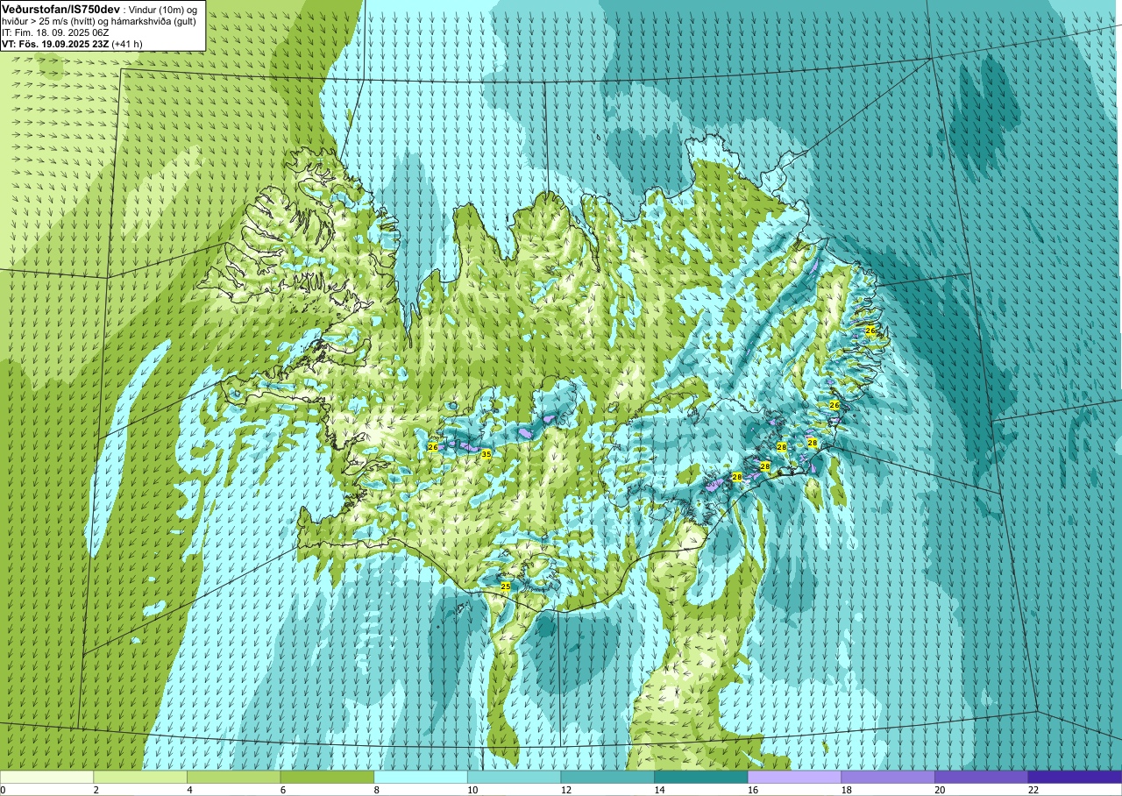This screenshot has height=796, width=1122.
Task: Click the valid time "VT: Fös. 19.09.2025 23Z"
Action: (55, 43)
